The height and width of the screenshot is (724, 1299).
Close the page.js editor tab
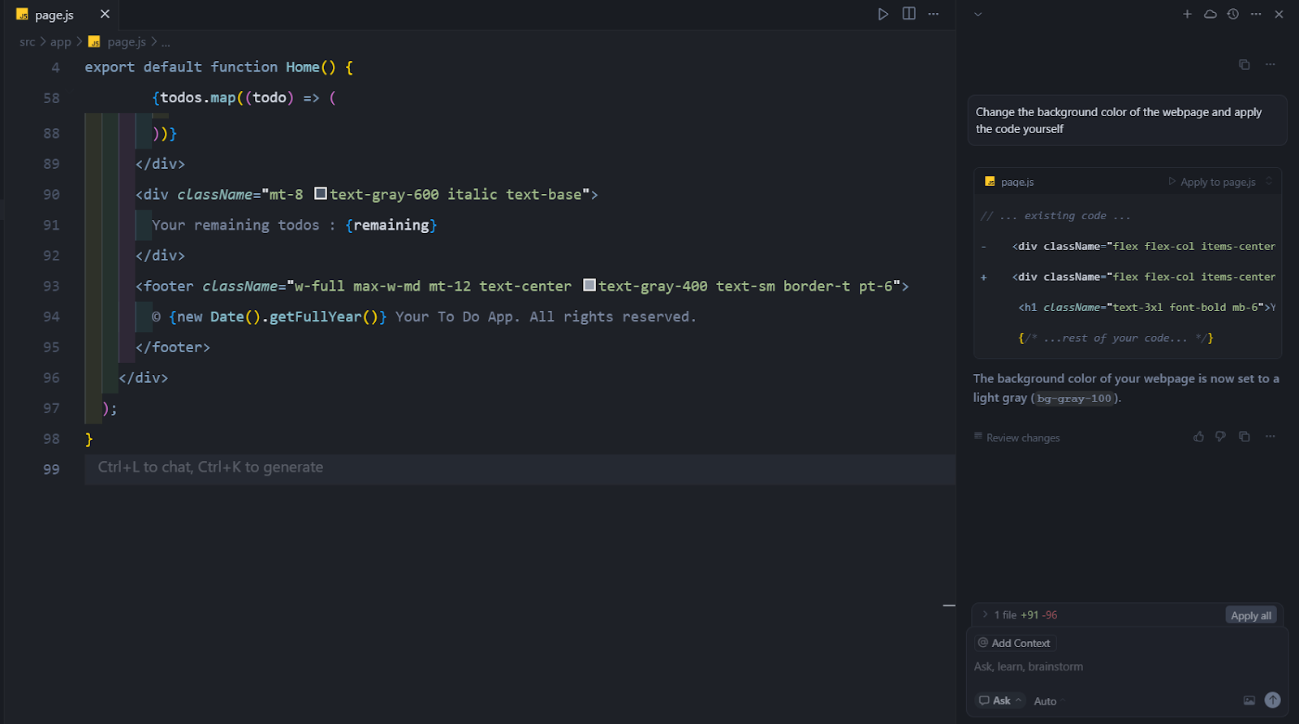[x=105, y=14]
